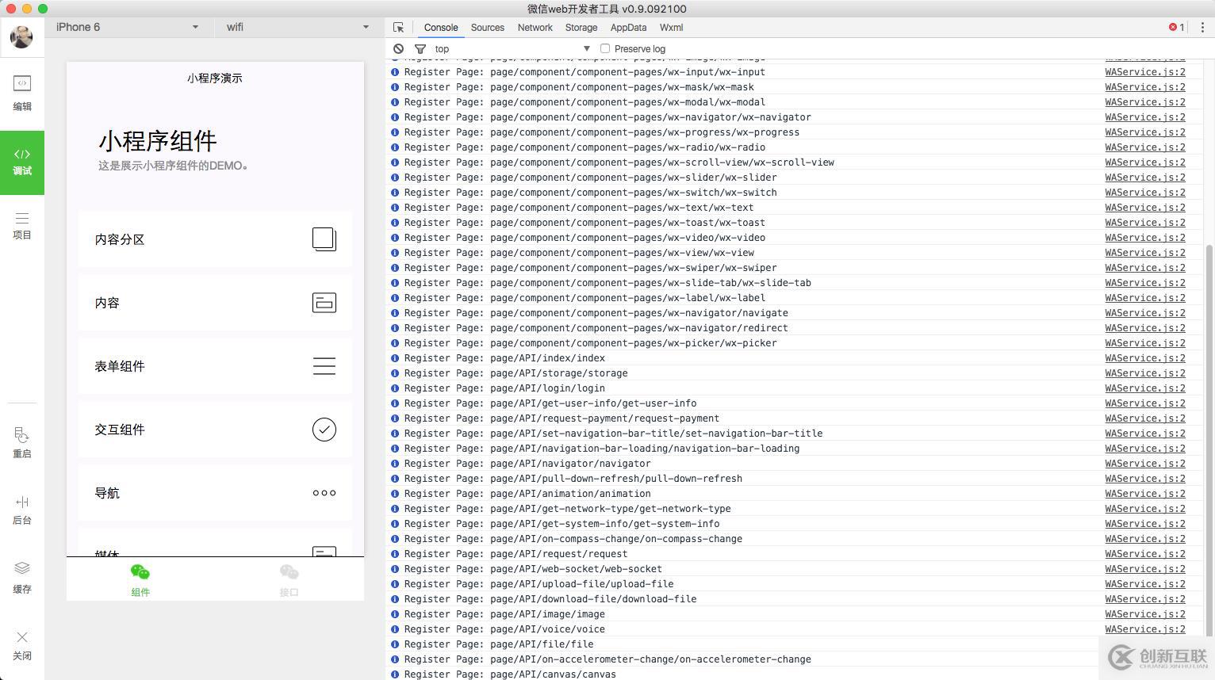Open the 交互组件 list item

point(215,430)
